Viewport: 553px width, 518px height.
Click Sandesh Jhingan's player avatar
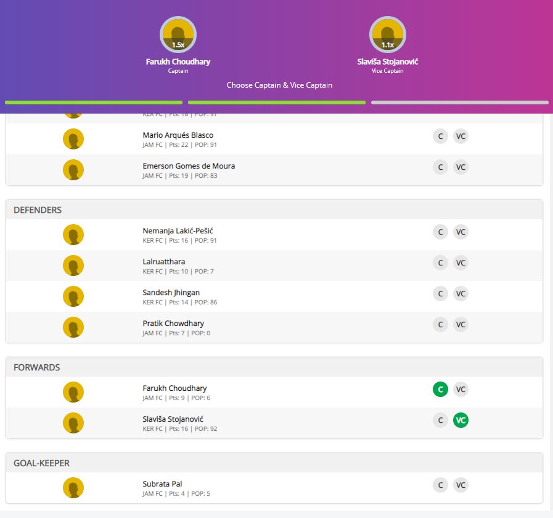(x=73, y=296)
